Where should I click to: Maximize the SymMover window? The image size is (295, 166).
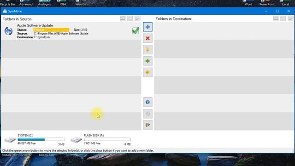277,11
